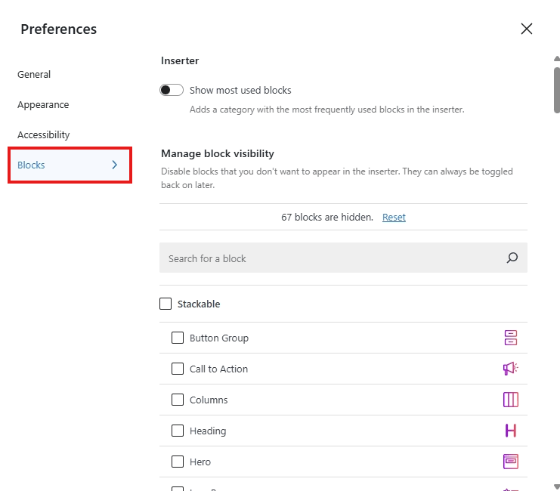Toggle Show most used blocks switch
560x491 pixels.
pyautogui.click(x=172, y=90)
